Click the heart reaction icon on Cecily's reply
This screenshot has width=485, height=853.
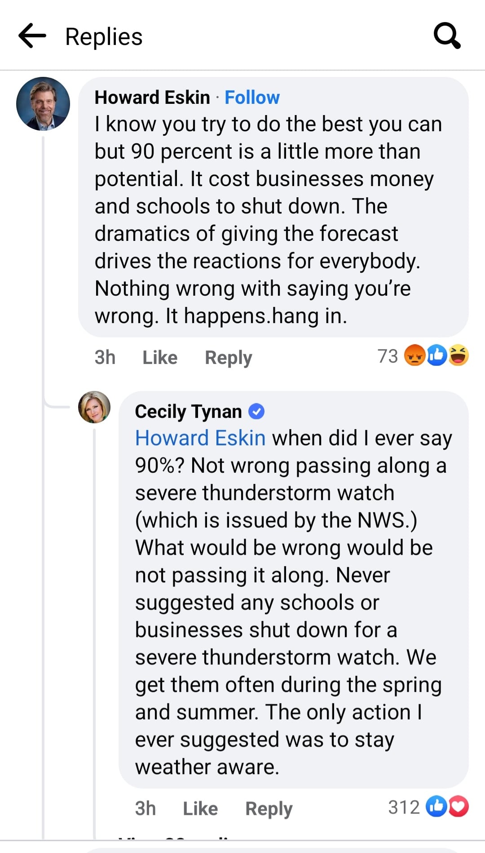(x=458, y=807)
